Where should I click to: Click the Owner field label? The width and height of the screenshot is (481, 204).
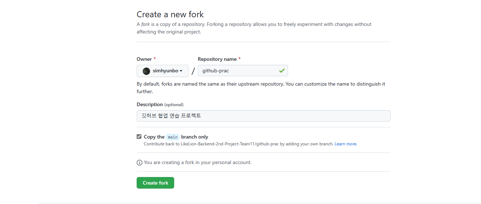144,59
